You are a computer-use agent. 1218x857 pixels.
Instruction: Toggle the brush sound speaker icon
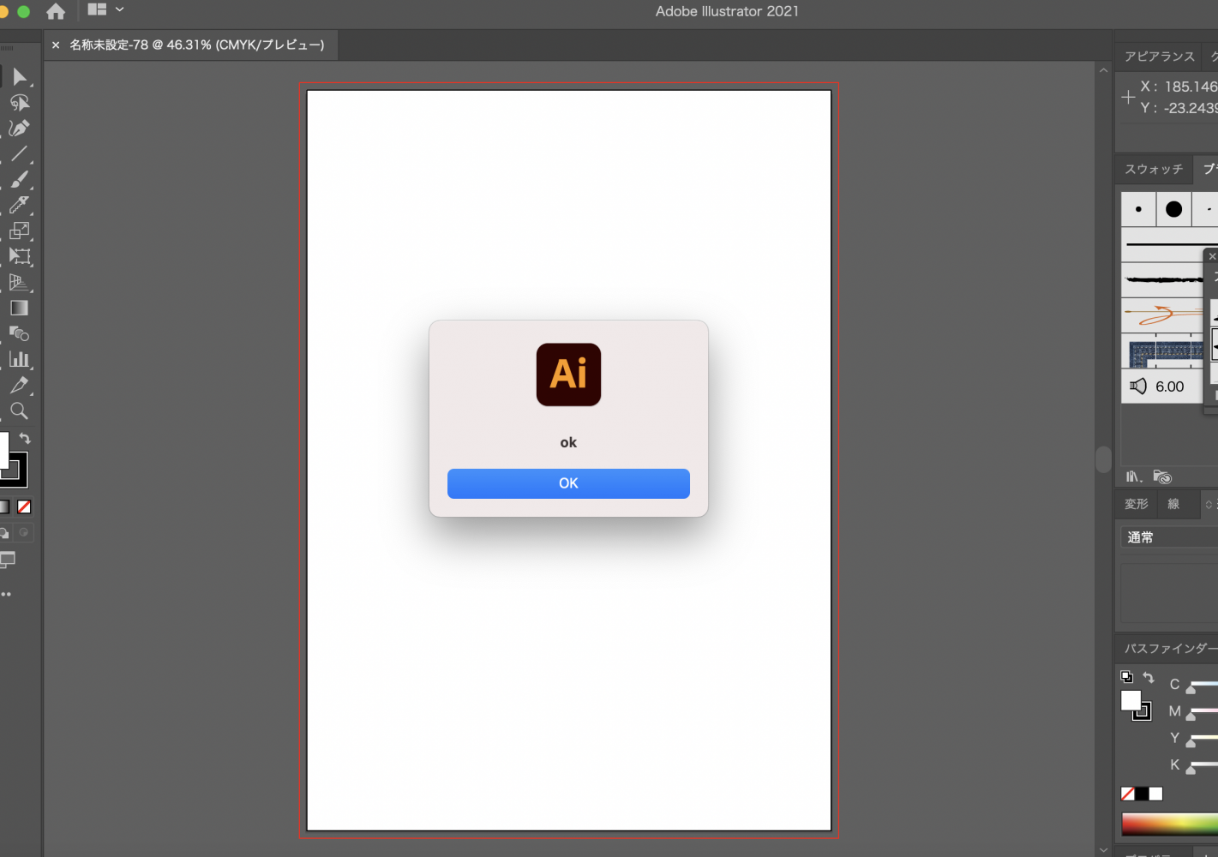1137,386
